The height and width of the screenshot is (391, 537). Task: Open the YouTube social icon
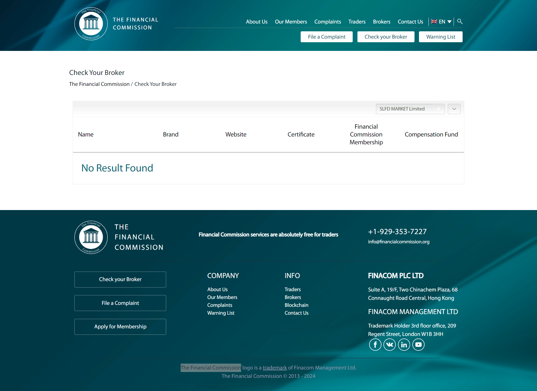(418, 345)
